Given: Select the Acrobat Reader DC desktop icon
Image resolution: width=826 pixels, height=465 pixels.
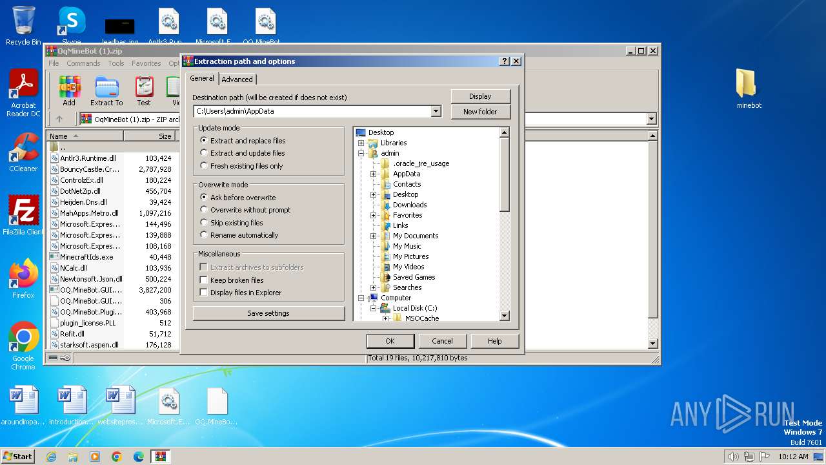Looking at the screenshot, I should pos(23,94).
